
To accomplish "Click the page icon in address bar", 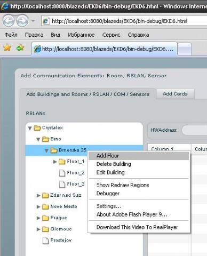I will (x=46, y=21).
